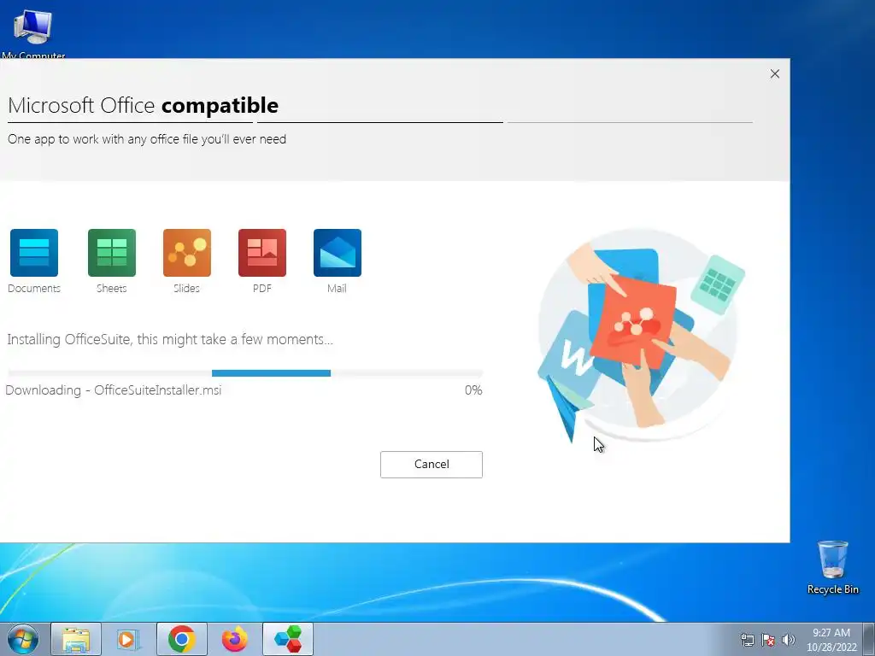Open the Windows Start menu
Viewport: 875px width, 656px height.
tap(23, 639)
